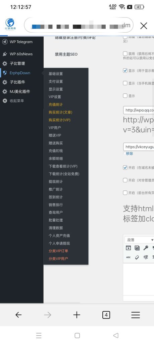Click the gear icon beside MJ美化插件
Screen dimensions: 154x345
5,92
